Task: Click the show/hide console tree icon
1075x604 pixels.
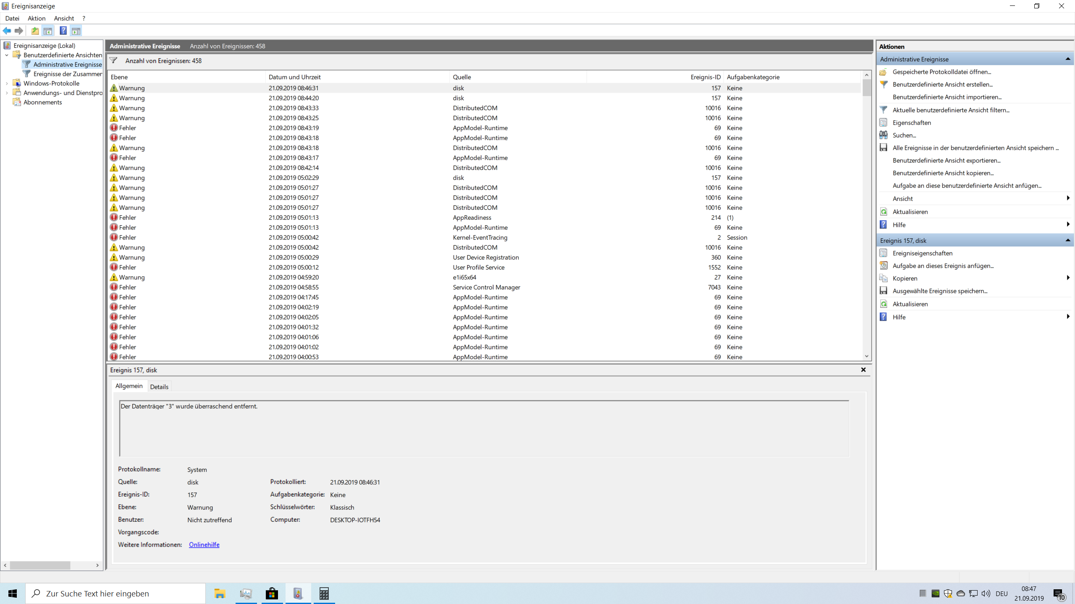Action: 48,31
